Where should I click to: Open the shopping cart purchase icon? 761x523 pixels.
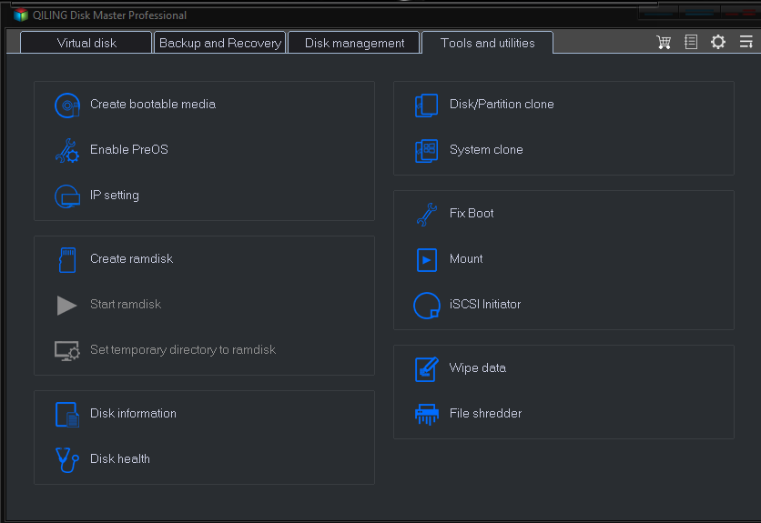point(664,43)
